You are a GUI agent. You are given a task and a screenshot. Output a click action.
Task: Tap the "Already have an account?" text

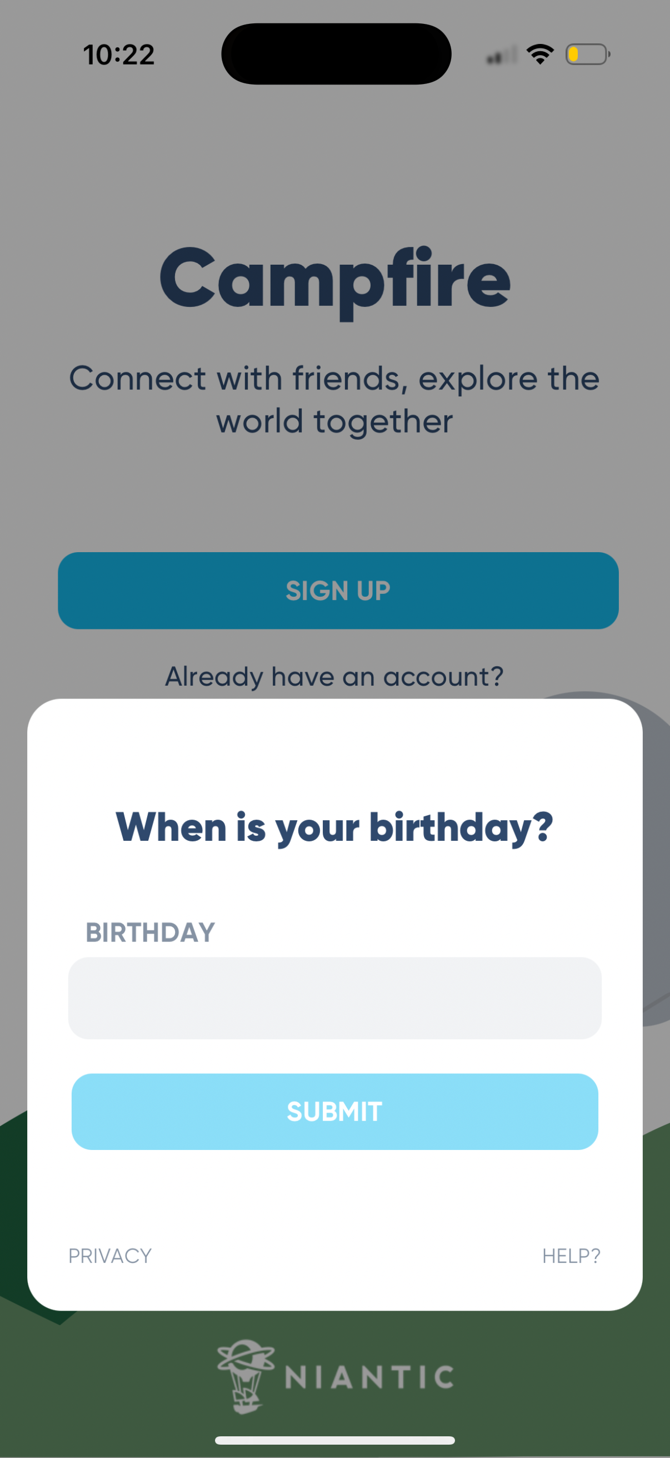tap(334, 676)
